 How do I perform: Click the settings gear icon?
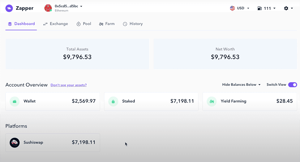point(286,8)
